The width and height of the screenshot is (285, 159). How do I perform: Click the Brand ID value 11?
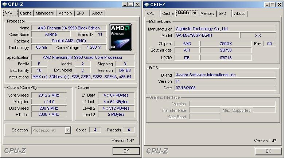tap(100, 34)
